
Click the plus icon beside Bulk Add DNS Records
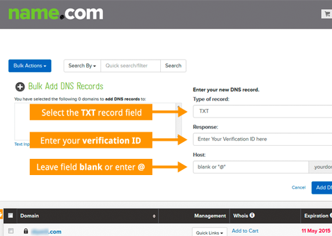click(x=20, y=87)
